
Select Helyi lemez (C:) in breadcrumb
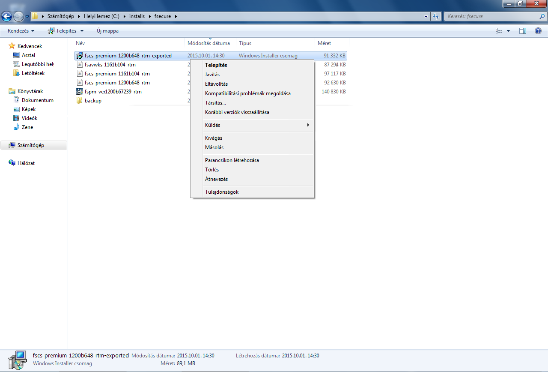[x=101, y=16]
